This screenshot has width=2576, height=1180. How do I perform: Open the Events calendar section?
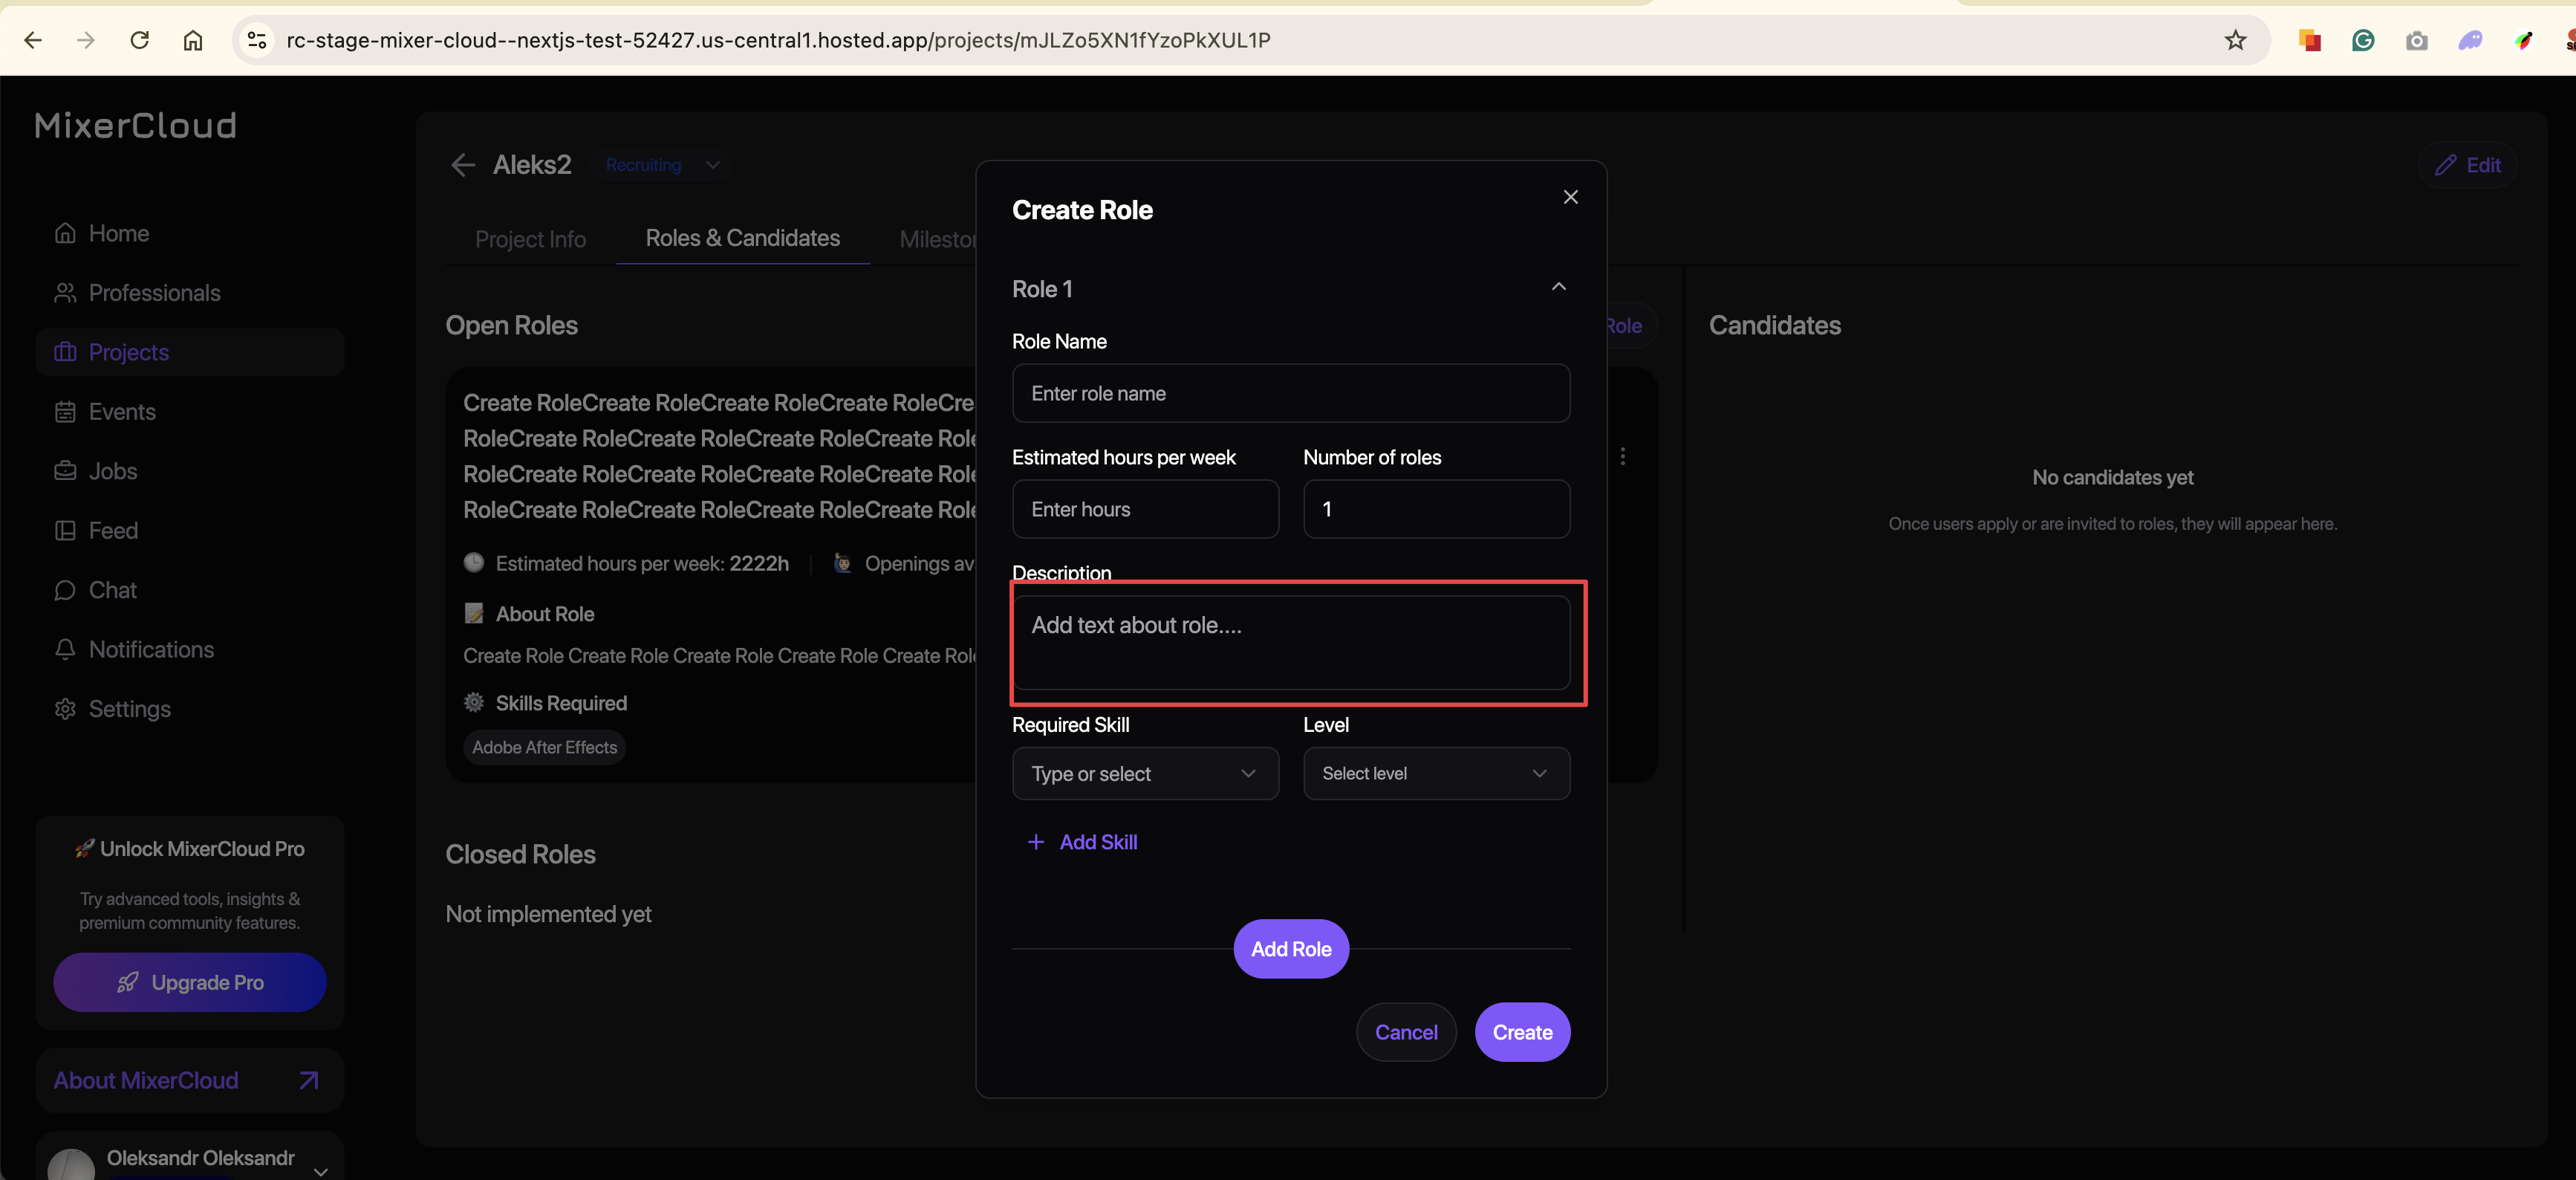click(x=121, y=412)
